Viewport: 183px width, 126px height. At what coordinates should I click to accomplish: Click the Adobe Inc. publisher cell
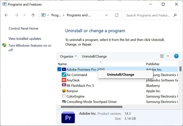tap(154, 70)
